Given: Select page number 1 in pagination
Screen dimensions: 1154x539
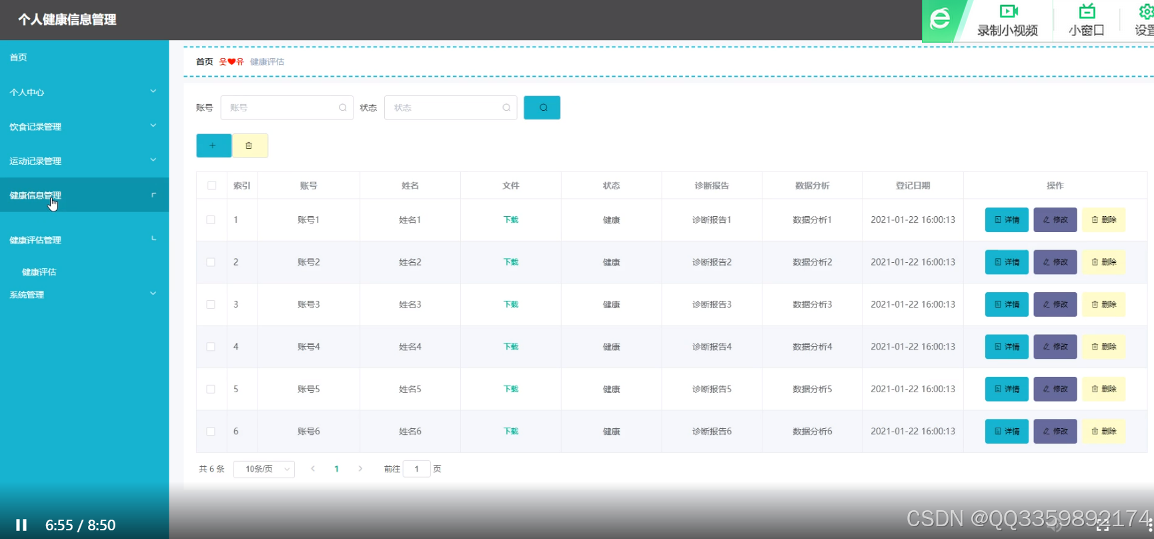Looking at the screenshot, I should pos(336,469).
